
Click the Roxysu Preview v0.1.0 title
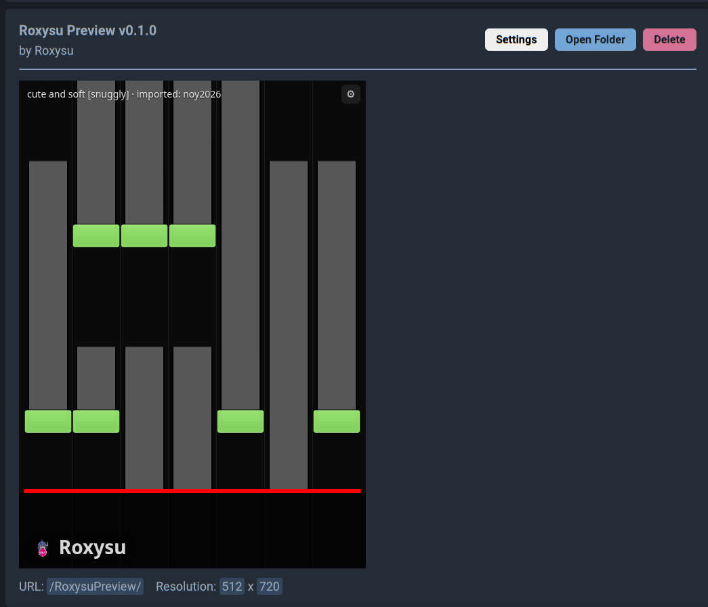tap(87, 30)
